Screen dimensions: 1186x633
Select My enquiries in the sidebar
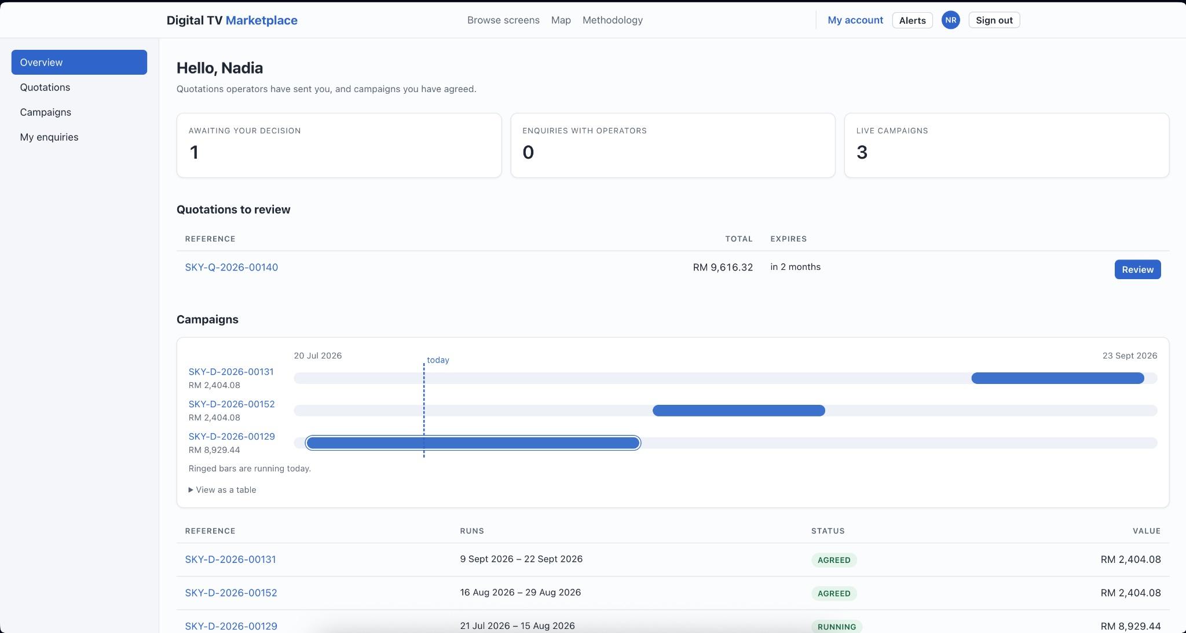point(79,137)
